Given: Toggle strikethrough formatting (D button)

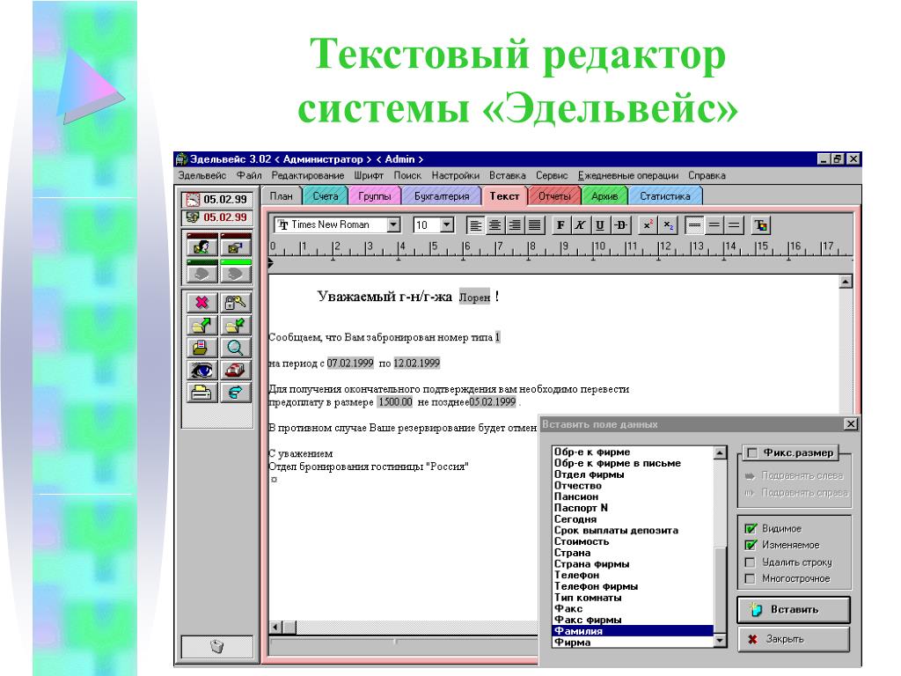Looking at the screenshot, I should (620, 225).
